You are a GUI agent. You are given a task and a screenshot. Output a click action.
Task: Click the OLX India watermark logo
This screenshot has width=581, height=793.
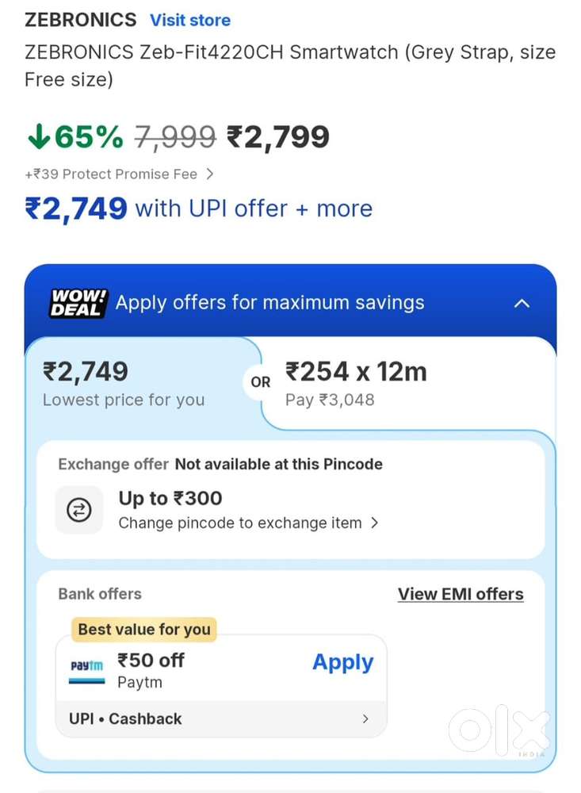pos(499,730)
